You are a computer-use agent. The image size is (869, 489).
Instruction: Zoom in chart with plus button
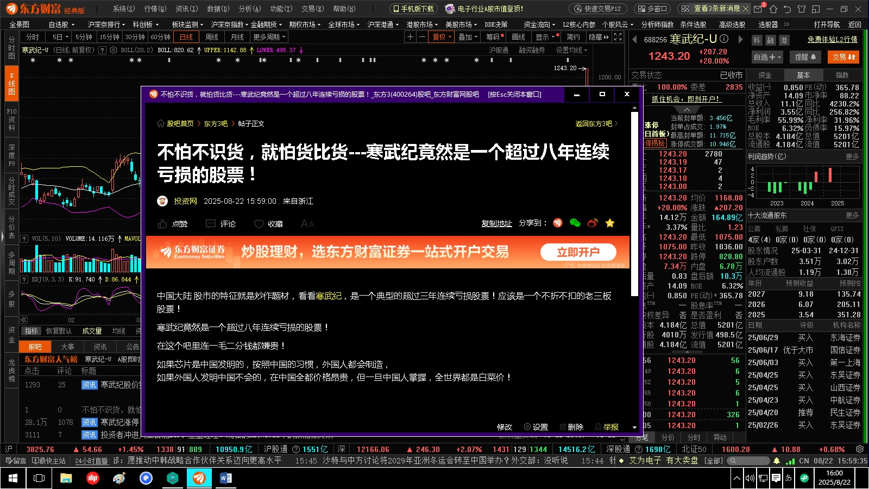(x=410, y=37)
